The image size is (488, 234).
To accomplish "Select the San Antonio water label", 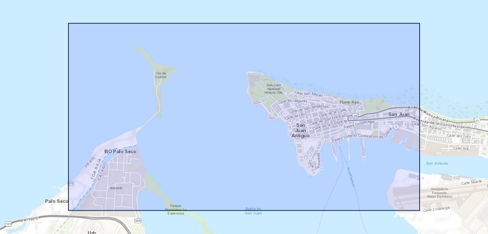I will pyautogui.click(x=437, y=163).
